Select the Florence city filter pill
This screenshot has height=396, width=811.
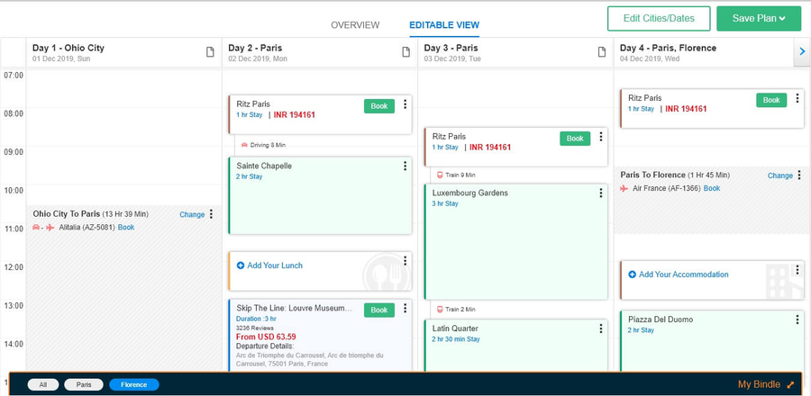133,384
